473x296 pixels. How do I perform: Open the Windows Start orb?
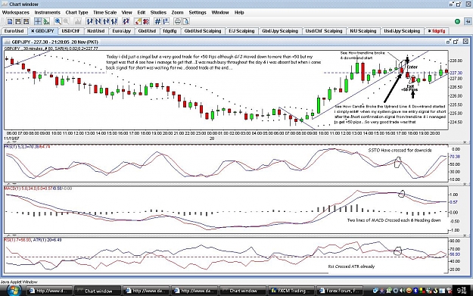click(x=14, y=291)
